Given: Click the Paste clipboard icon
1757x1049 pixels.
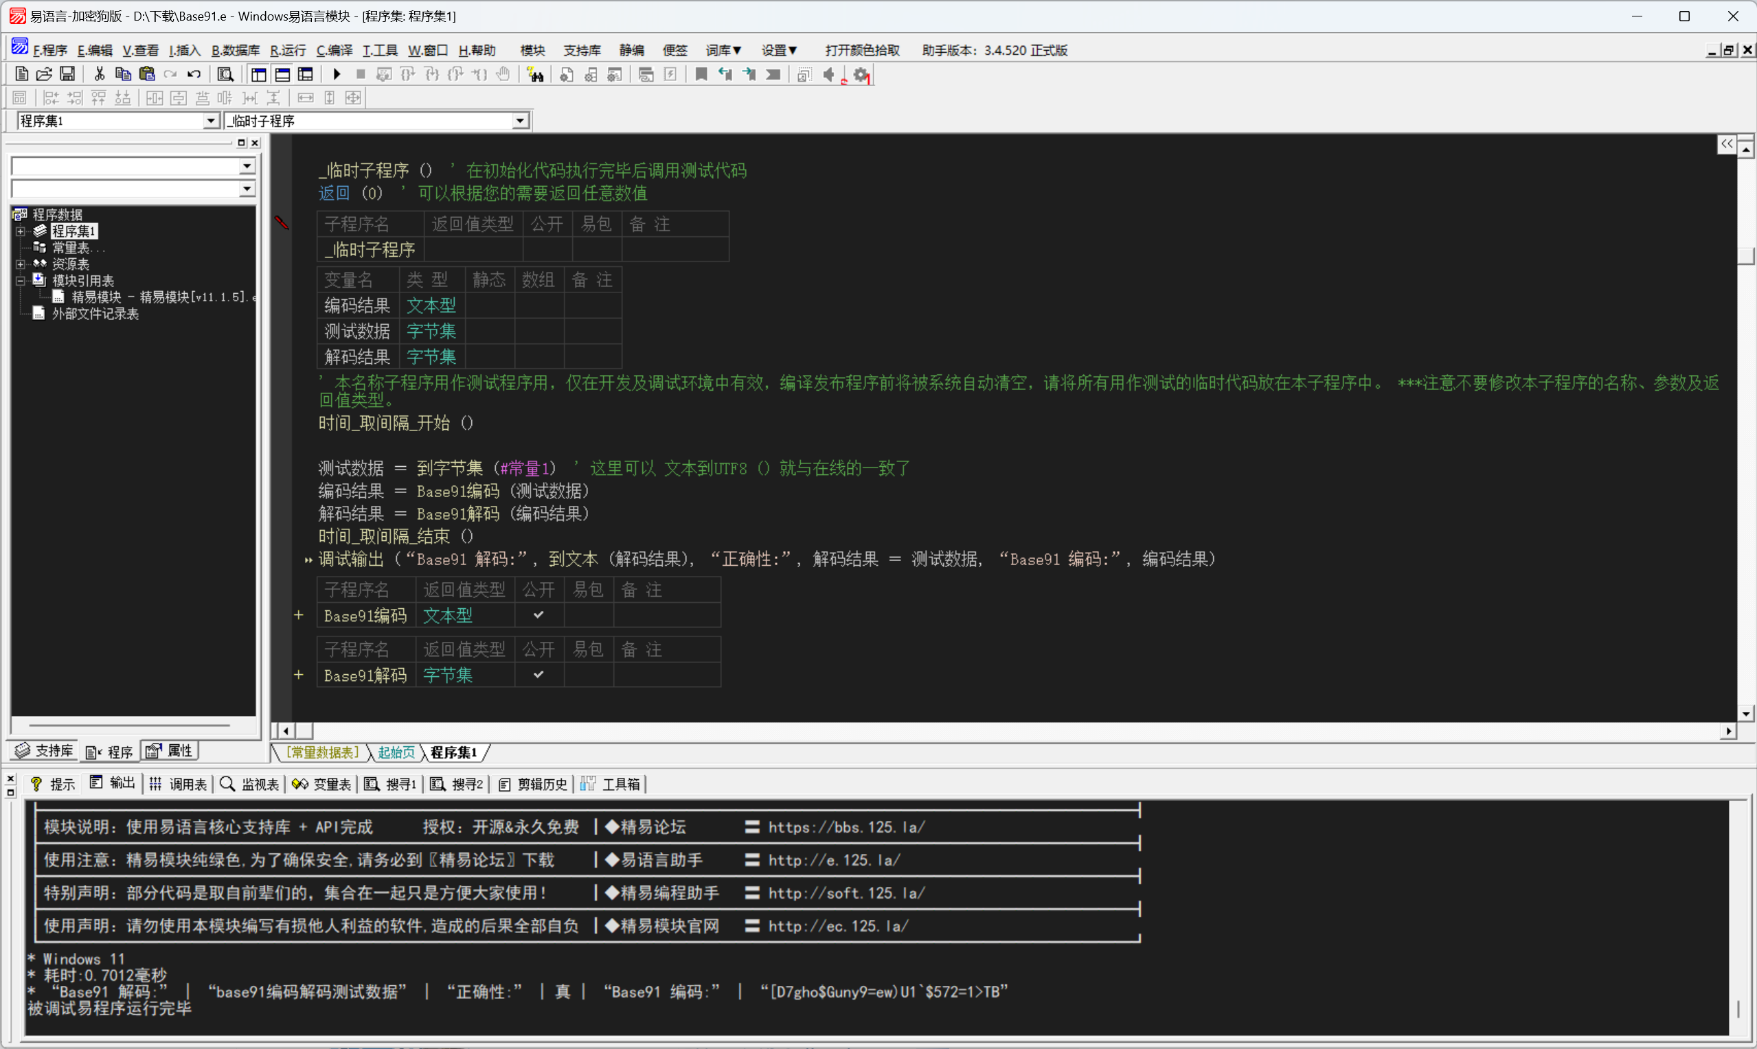Looking at the screenshot, I should [146, 74].
